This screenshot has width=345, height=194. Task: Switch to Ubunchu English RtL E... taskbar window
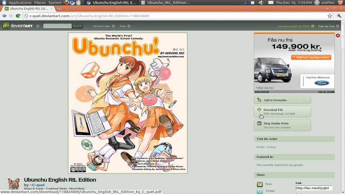[x=112, y=3]
